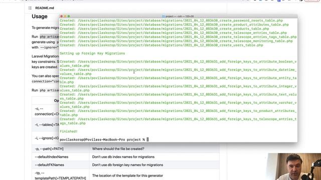
Task: Select the add_foreign_keys_to_attribute_integer line
Action: [178, 88]
